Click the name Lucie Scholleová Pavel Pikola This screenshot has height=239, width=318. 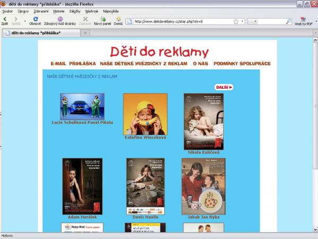click(x=82, y=123)
